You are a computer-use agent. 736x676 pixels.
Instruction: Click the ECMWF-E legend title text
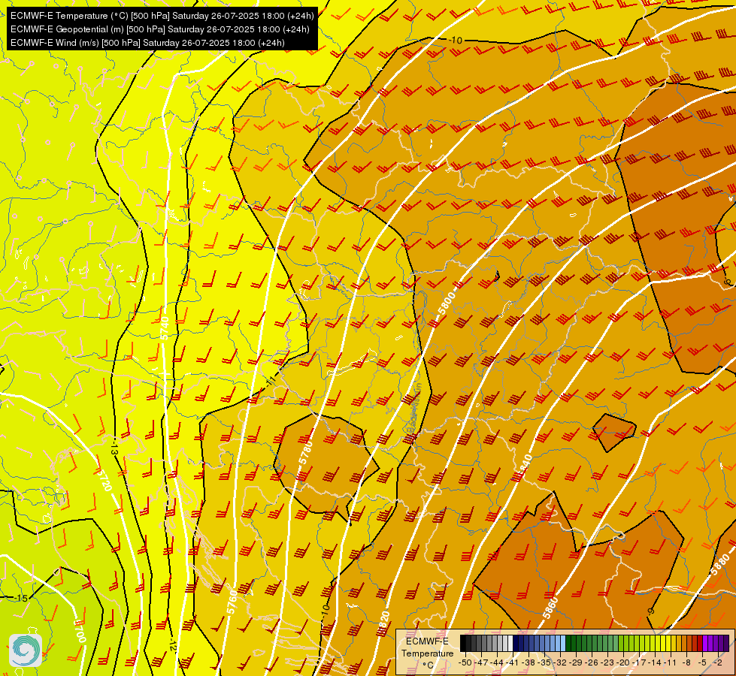(427, 641)
